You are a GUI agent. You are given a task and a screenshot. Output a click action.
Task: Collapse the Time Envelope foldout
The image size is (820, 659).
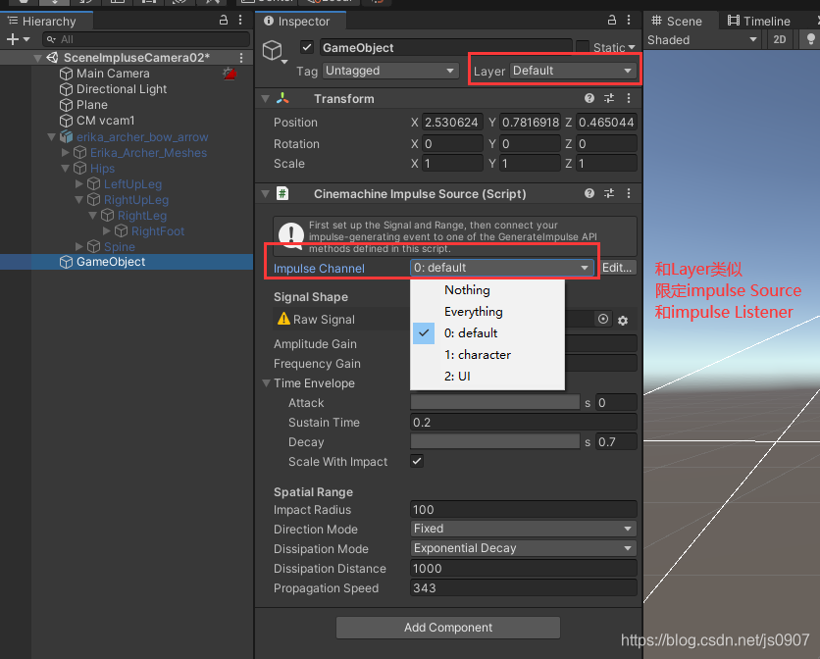[x=266, y=383]
